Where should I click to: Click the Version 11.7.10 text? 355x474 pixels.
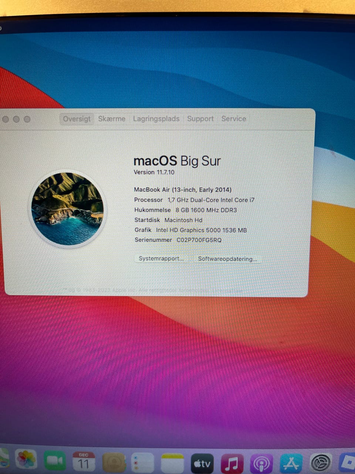click(x=154, y=172)
